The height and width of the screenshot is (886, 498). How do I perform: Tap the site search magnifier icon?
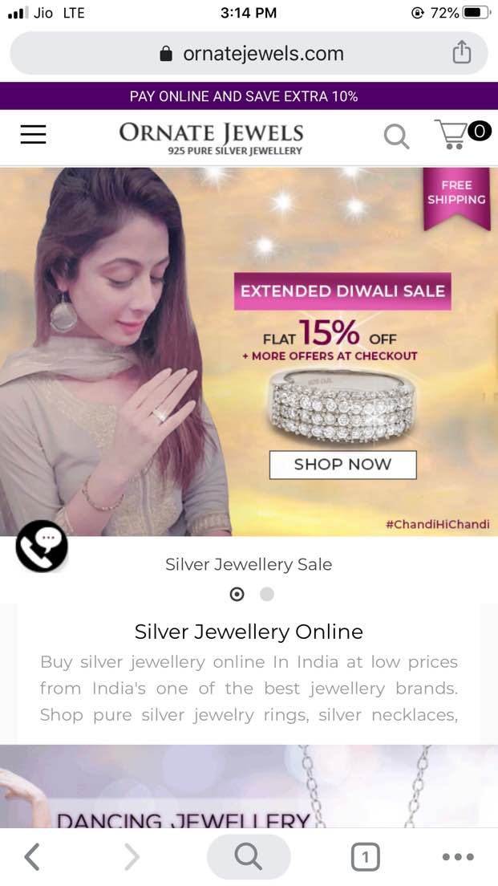[x=396, y=136]
